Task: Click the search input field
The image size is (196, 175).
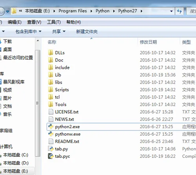Action: point(191,11)
